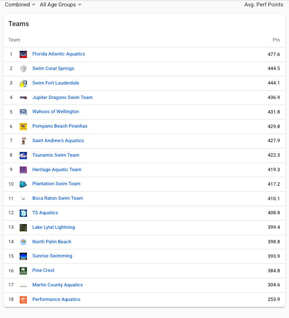Click the Swim Fort Lauderdale logo icon

[23, 83]
